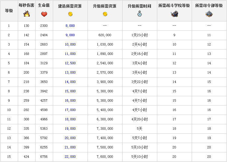Select the 434 damage value

coord(27,157)
